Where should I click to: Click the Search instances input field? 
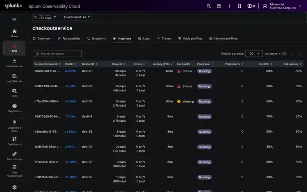click(x=57, y=54)
